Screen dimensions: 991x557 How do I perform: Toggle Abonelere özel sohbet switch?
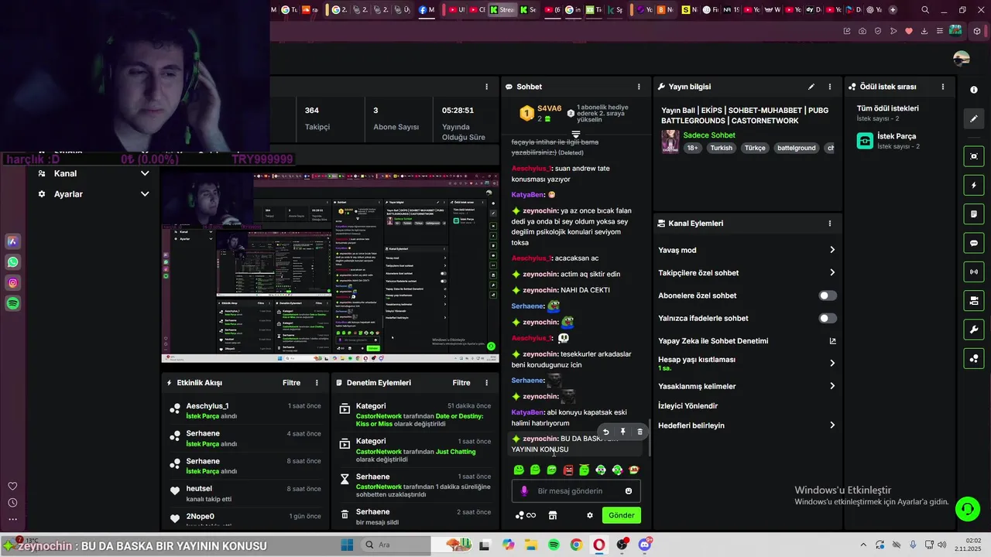(828, 296)
